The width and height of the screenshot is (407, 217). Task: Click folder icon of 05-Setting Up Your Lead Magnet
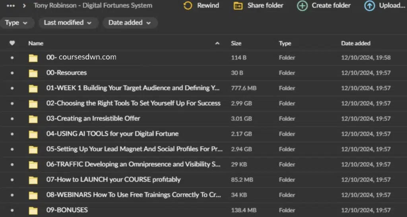click(33, 150)
